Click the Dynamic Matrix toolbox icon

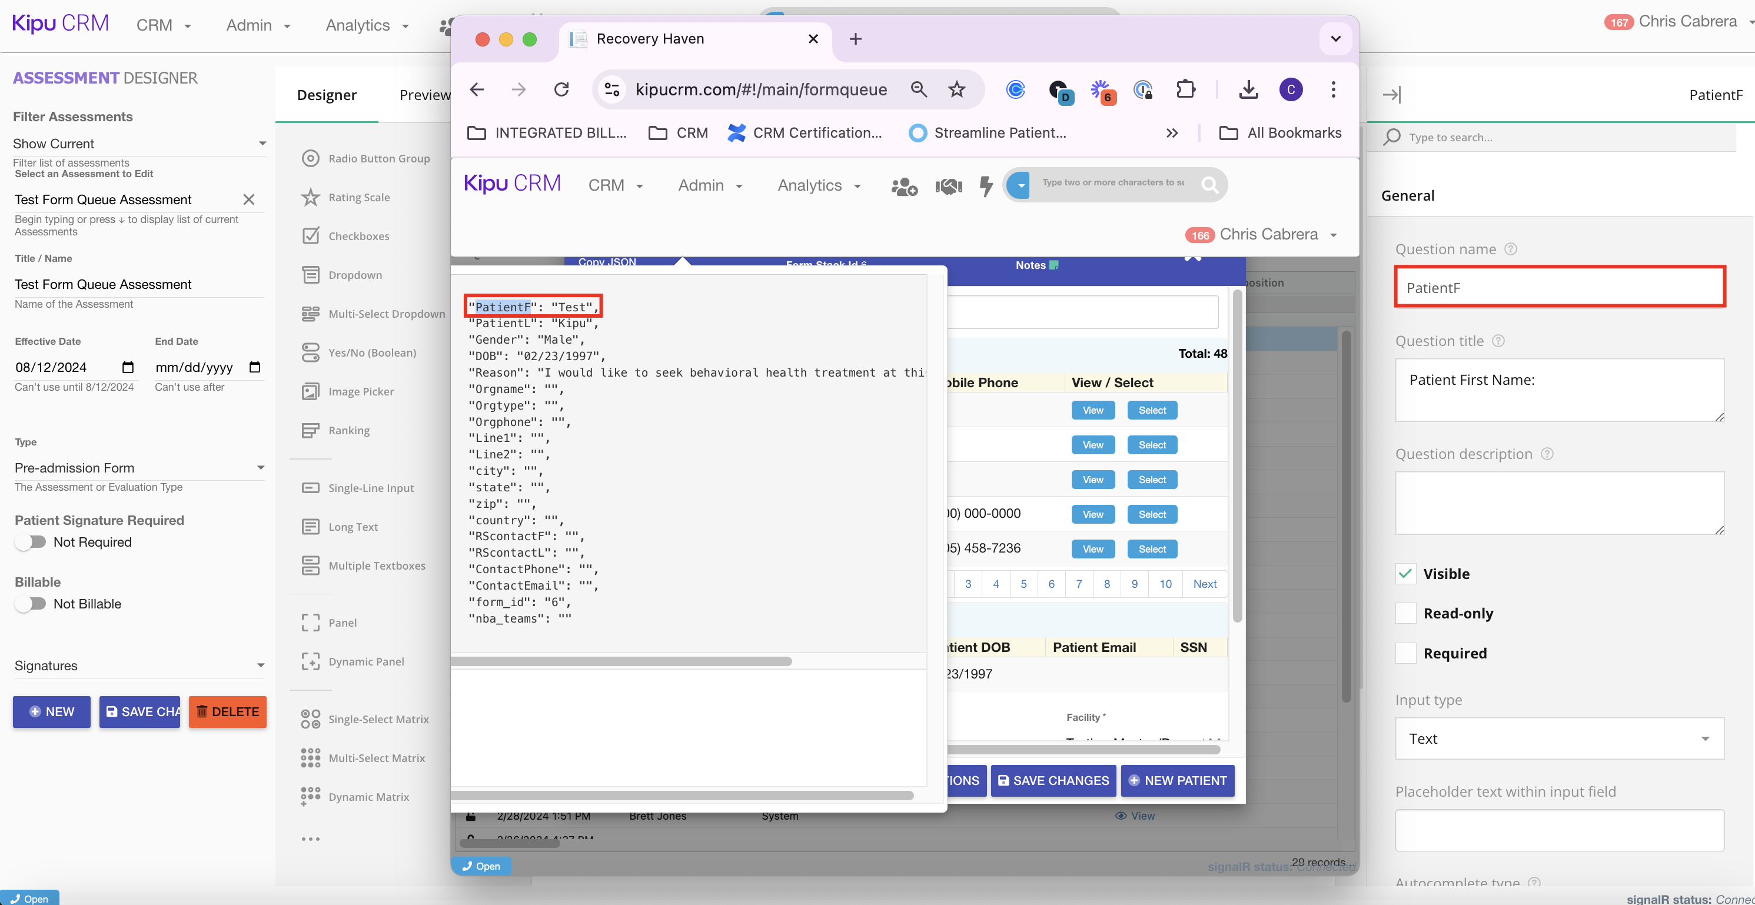(x=311, y=796)
